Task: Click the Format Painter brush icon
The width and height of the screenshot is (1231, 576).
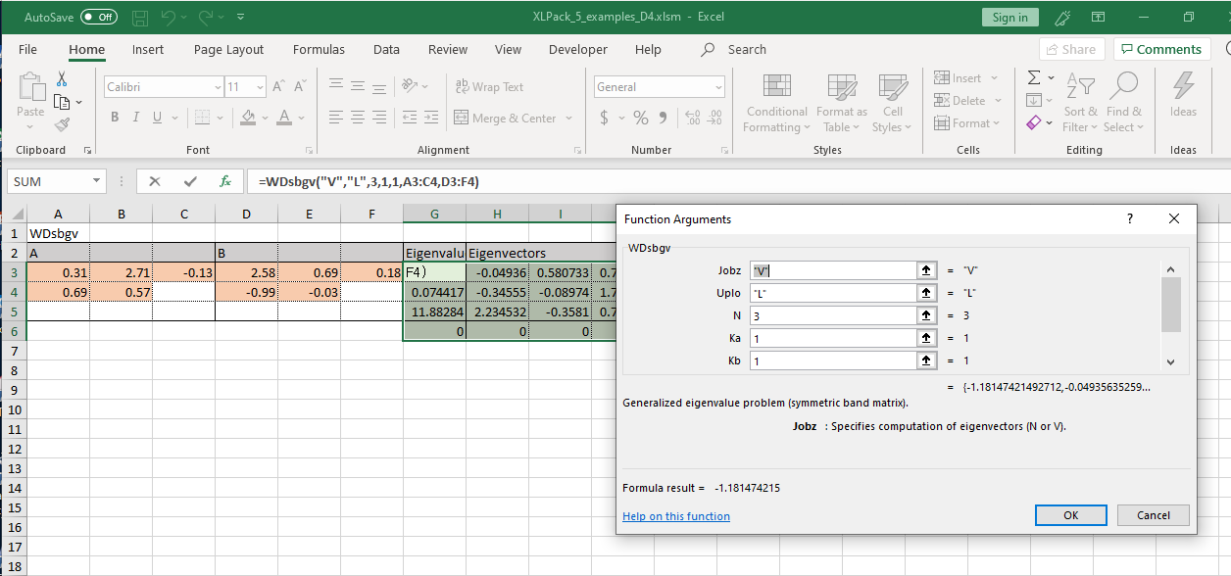Action: click(62, 124)
